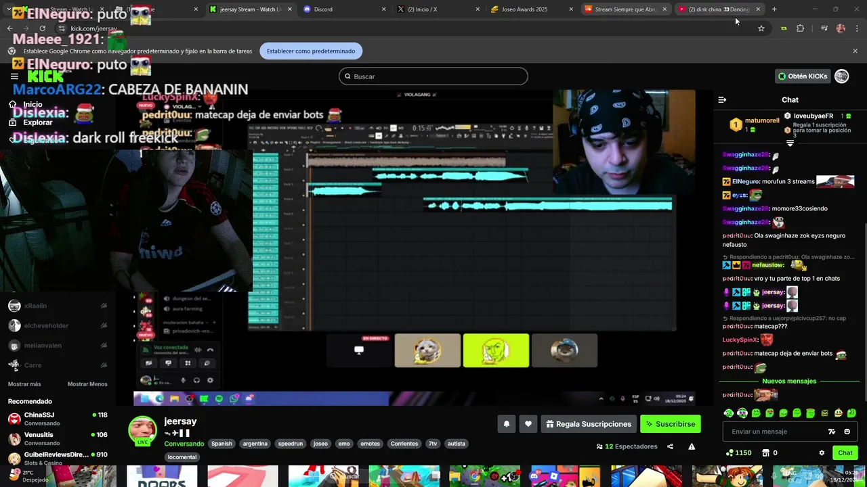Pick the orange clown-like emote in the row
Image resolution: width=867 pixels, height=487 pixels.
(x=838, y=413)
